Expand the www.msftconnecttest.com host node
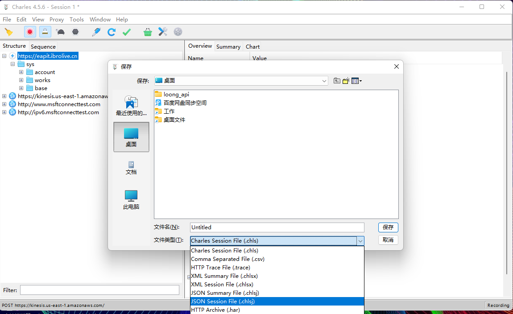 (4, 104)
